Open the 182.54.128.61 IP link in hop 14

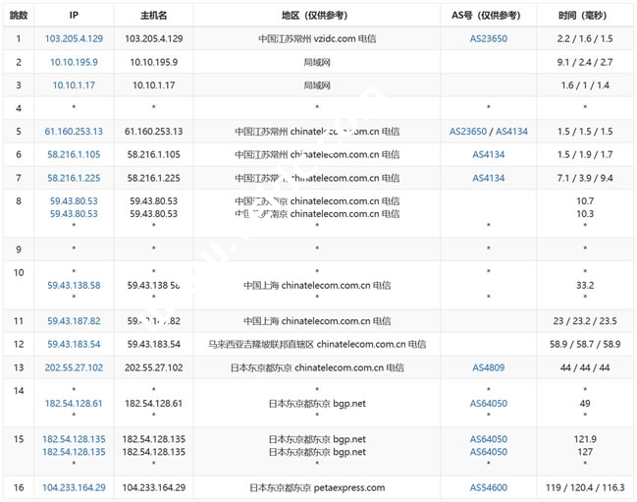[x=74, y=404]
